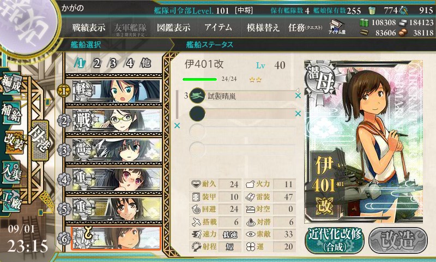Switch to fleet 2 tab
The image size is (436, 262).
click(x=96, y=63)
